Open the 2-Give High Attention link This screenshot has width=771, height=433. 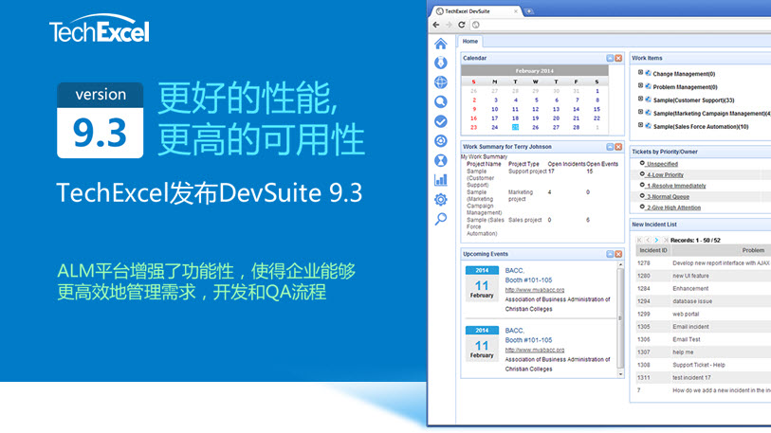click(673, 207)
